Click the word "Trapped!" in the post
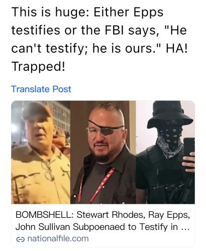Image resolution: width=206 pixels, height=251 pixels. coord(38,66)
